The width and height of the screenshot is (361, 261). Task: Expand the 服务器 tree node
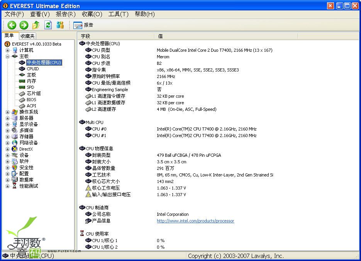(x=8, y=118)
